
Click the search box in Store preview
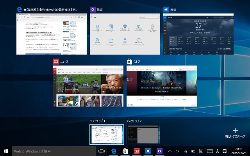tap(187, 69)
